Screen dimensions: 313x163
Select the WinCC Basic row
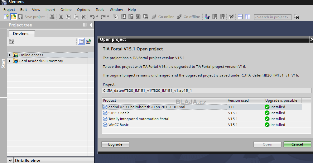pos(202,125)
